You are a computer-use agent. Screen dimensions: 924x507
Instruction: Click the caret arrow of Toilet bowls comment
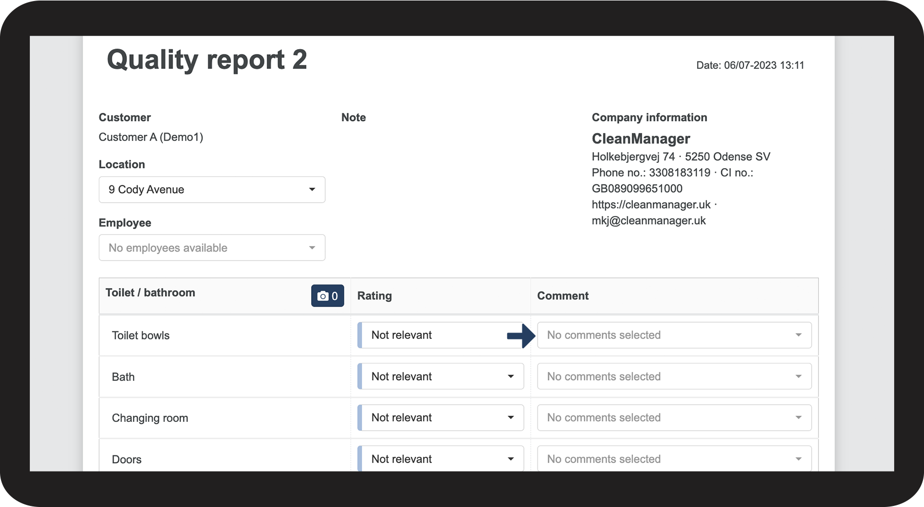[x=798, y=335]
